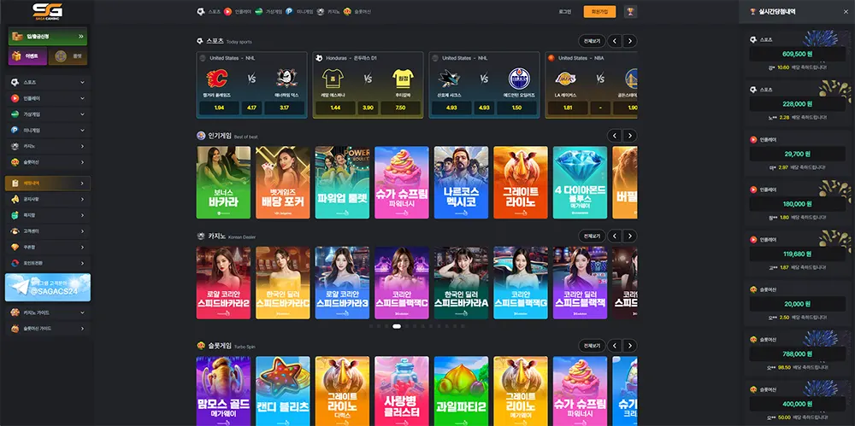Click the 인기게임 section heading icon
The image size is (855, 426).
click(x=201, y=136)
